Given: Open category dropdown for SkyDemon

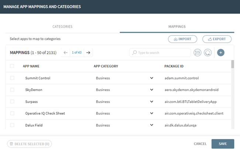Looking at the screenshot, I should click(x=151, y=90).
